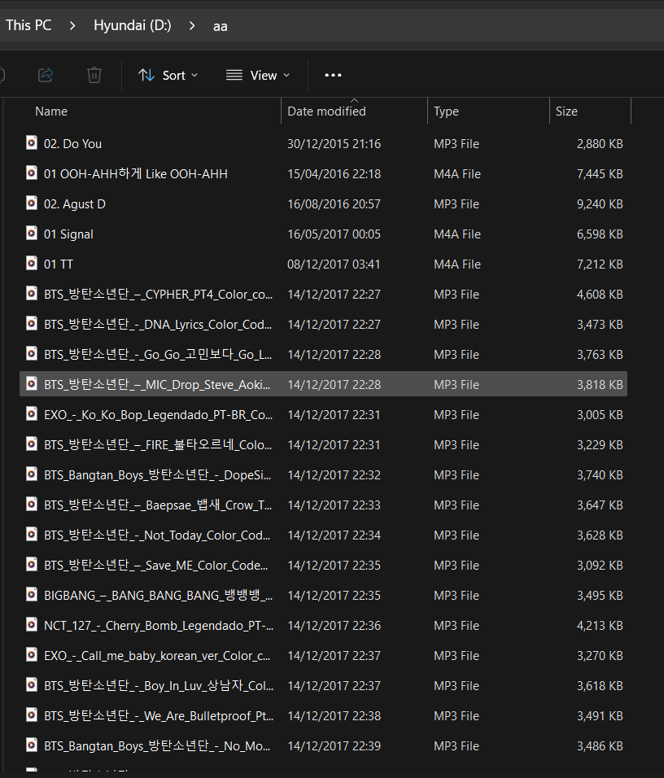Click size value 4,213 KB
The height and width of the screenshot is (778, 664).
pyautogui.click(x=600, y=626)
